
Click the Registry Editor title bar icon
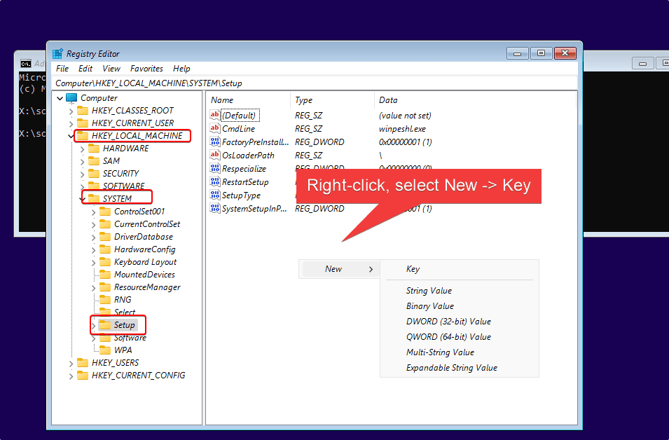(57, 54)
